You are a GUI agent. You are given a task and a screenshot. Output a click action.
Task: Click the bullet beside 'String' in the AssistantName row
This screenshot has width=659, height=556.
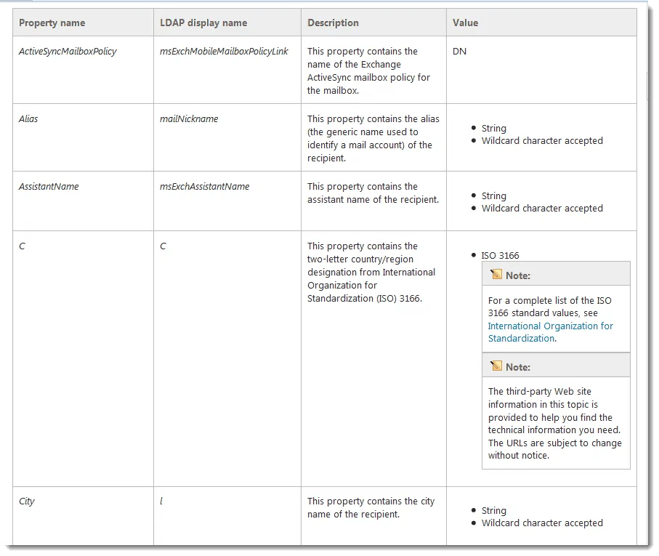point(474,196)
